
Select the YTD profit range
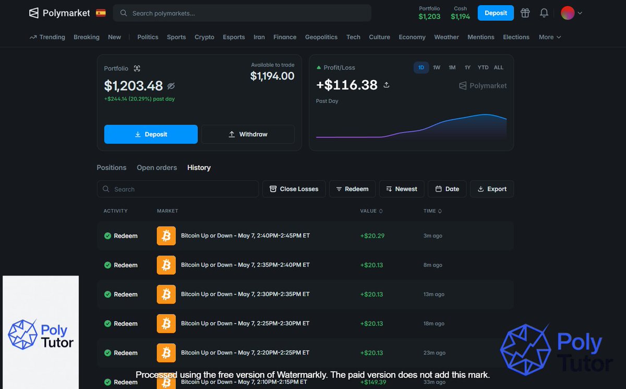tap(483, 68)
